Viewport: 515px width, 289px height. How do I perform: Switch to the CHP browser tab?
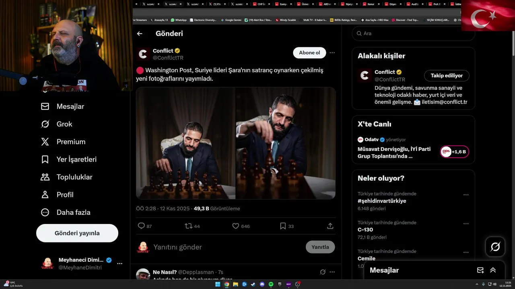262,4
